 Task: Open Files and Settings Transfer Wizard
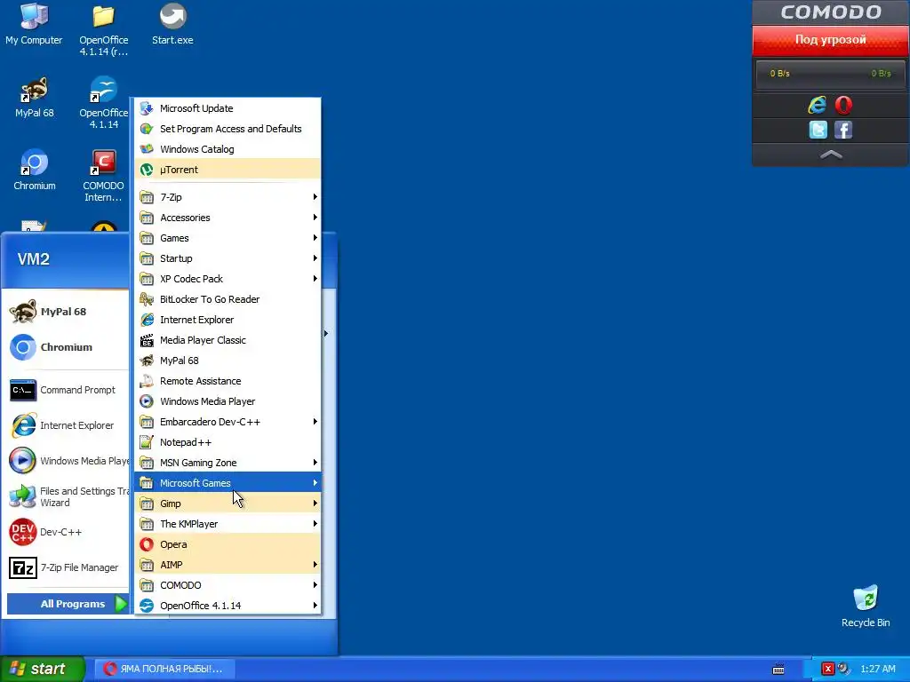coord(68,497)
